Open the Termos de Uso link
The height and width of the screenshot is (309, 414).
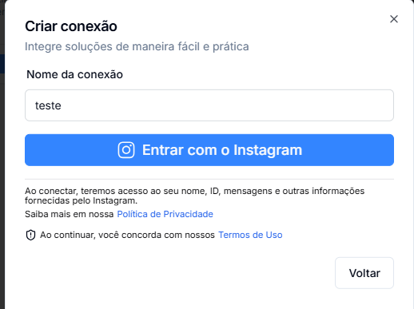pos(250,235)
